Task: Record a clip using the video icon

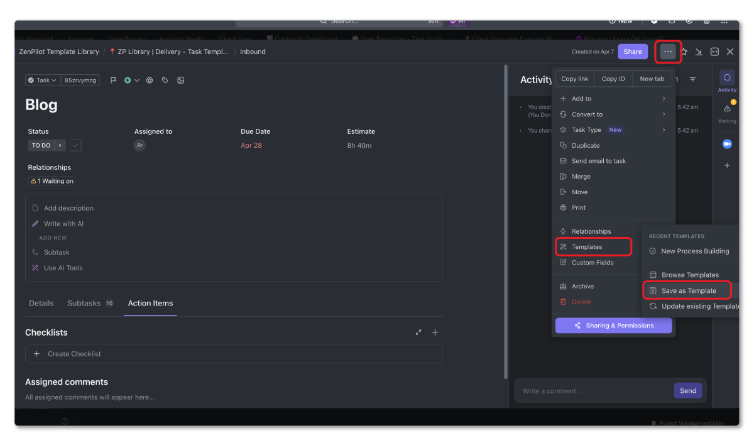Action: (x=727, y=144)
